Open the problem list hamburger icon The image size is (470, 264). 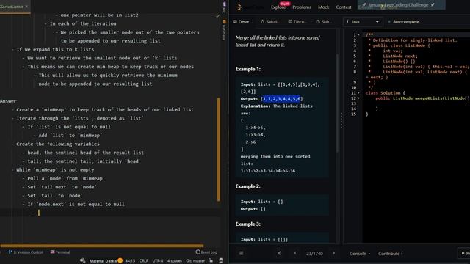click(x=242, y=253)
